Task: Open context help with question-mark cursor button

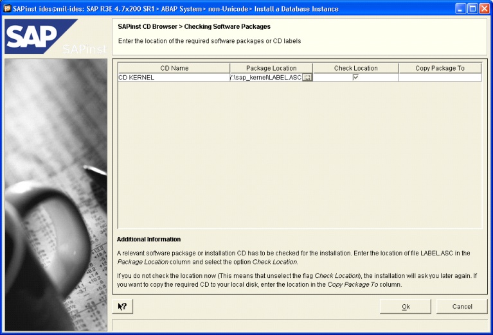Action: coord(122,307)
